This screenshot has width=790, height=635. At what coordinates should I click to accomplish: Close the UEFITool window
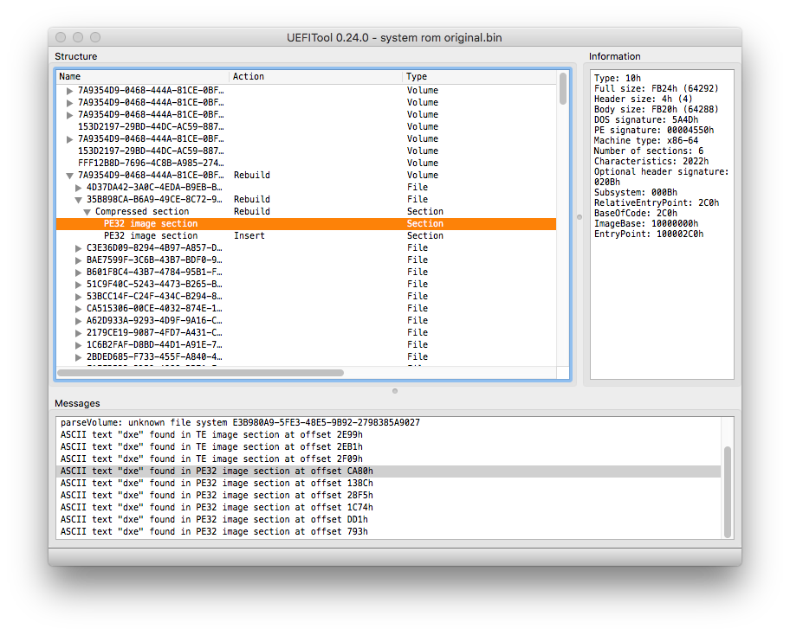tap(61, 37)
